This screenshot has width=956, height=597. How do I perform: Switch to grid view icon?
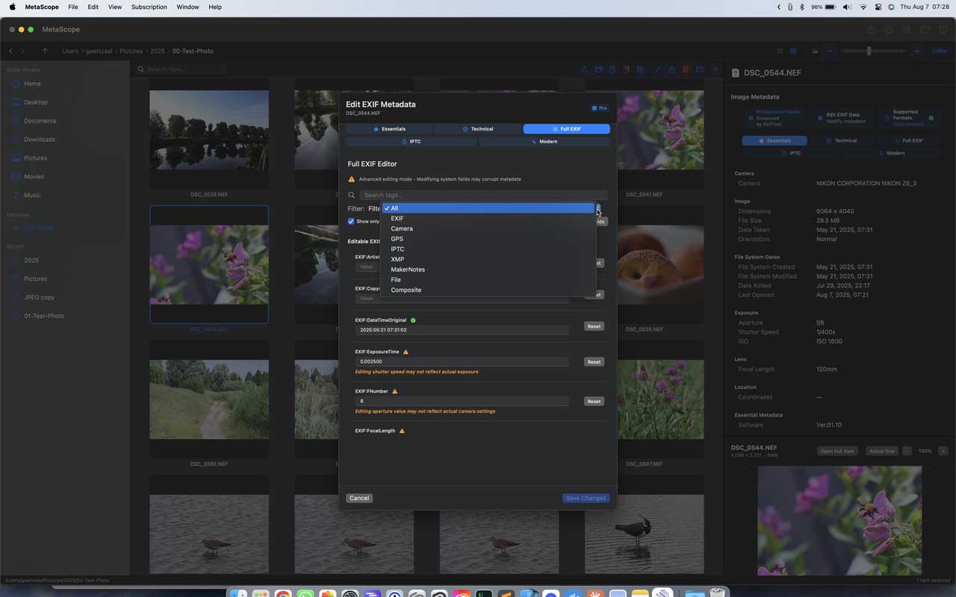coord(793,51)
